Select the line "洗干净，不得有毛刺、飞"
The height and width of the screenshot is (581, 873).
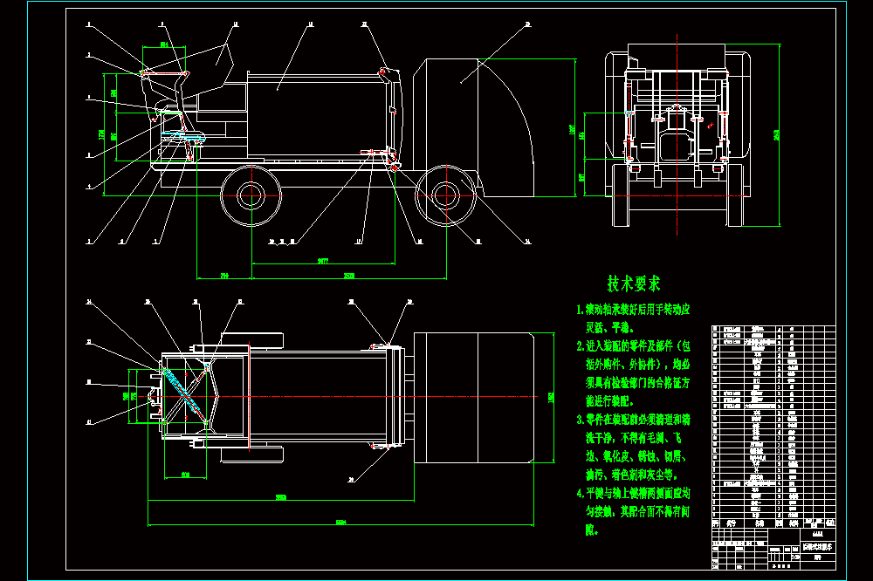click(634, 438)
